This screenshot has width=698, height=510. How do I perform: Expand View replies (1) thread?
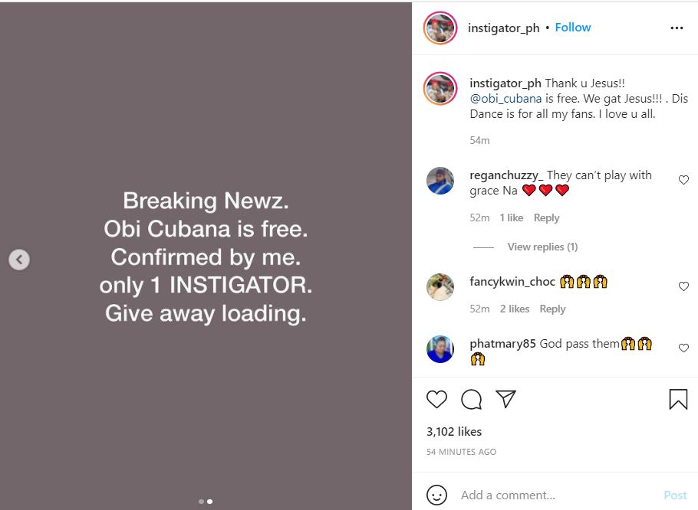(x=542, y=247)
